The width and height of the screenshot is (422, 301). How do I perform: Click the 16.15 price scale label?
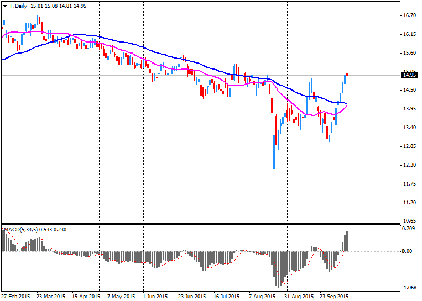[x=410, y=34]
